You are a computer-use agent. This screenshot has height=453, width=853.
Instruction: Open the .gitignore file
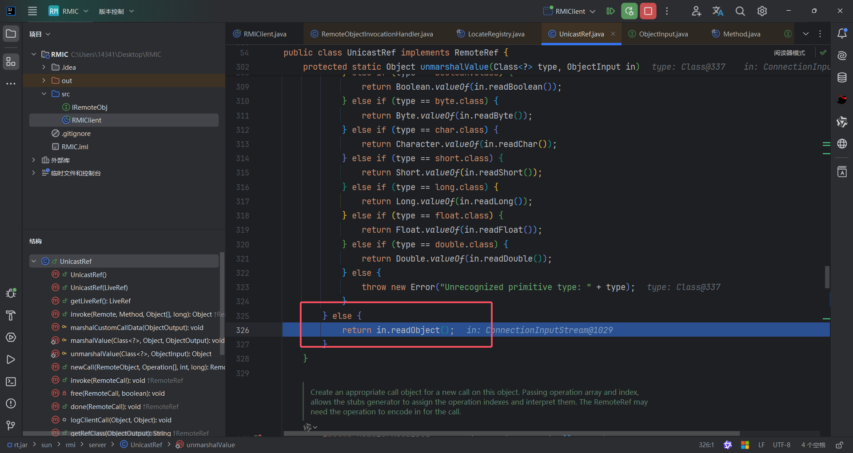click(76, 133)
